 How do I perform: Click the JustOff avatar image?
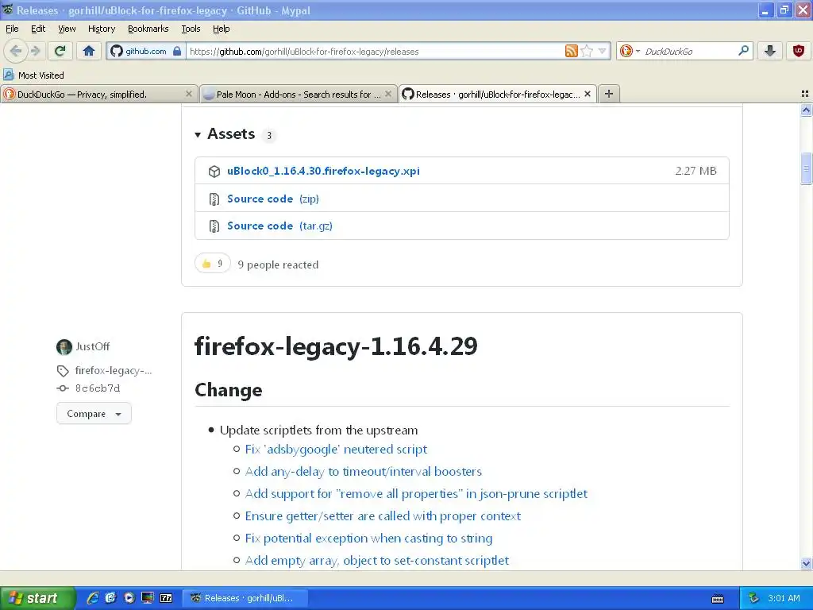pyautogui.click(x=64, y=346)
